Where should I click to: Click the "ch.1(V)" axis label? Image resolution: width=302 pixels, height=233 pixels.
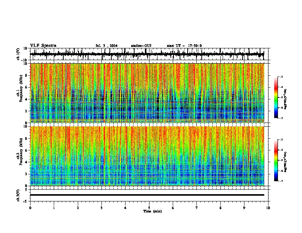click(x=18, y=54)
